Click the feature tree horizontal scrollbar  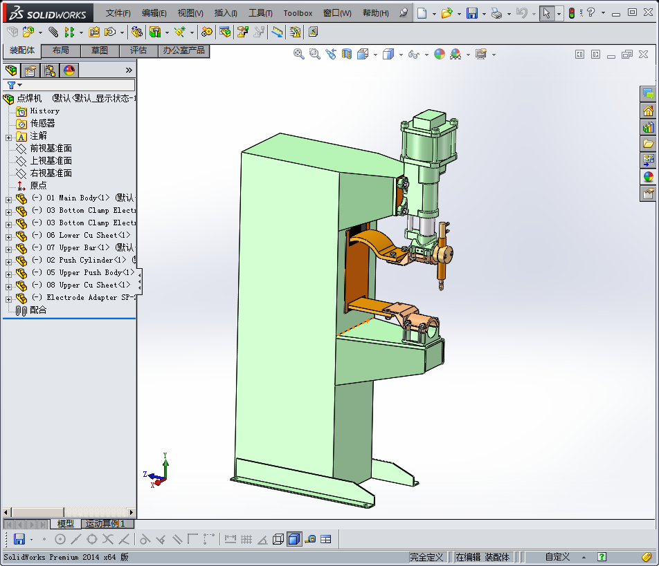[69, 512]
